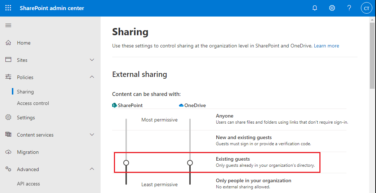Click the SharePoint sharing slider handle
Image resolution: width=376 pixels, height=193 pixels.
(126, 163)
